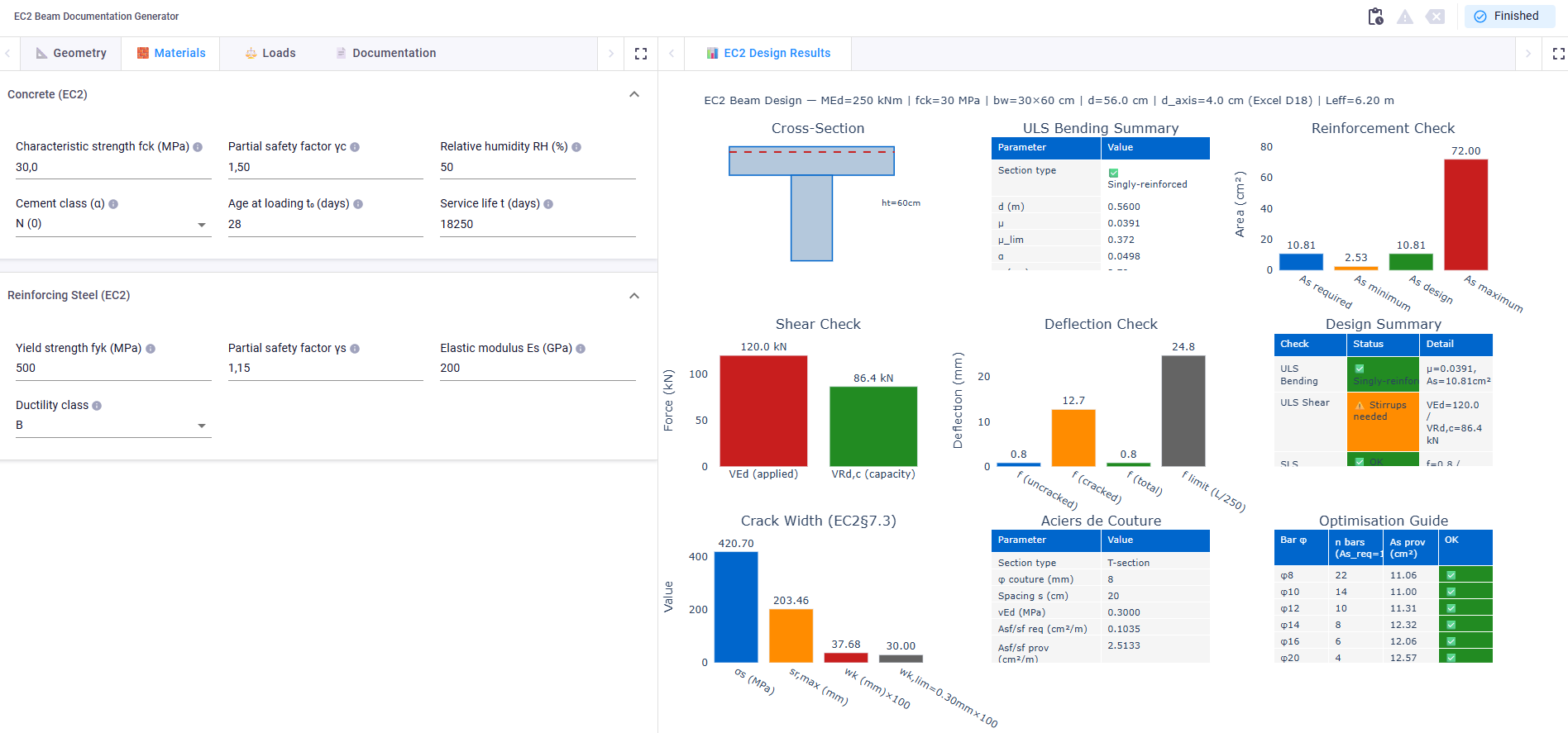Click the Yield strength fyk input field
The width and height of the screenshot is (1568, 733).
pos(112,369)
